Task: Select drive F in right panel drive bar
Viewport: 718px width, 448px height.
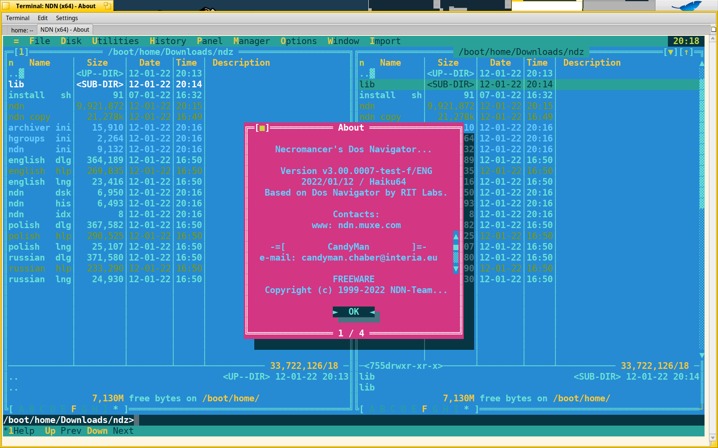Action: (424, 409)
